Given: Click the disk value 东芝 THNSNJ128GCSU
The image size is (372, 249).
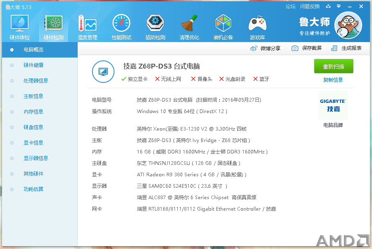Looking at the screenshot, I should (188, 163).
